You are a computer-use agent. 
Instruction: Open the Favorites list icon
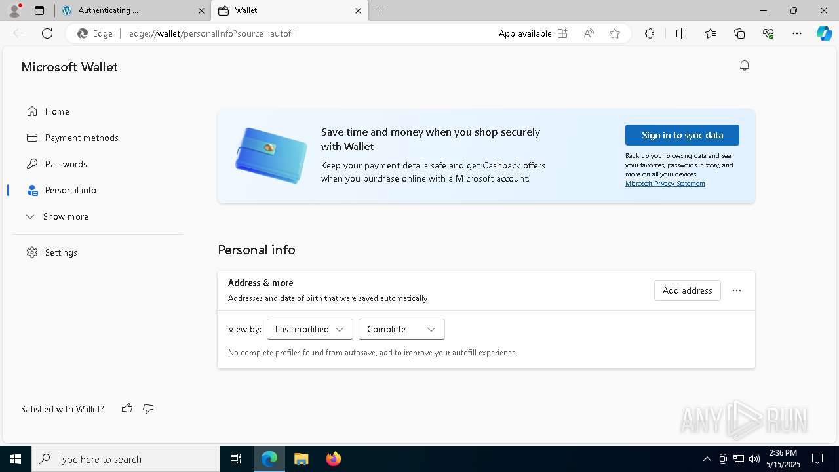(711, 33)
